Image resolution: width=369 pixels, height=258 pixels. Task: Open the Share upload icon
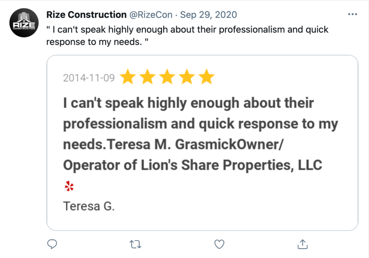click(302, 244)
